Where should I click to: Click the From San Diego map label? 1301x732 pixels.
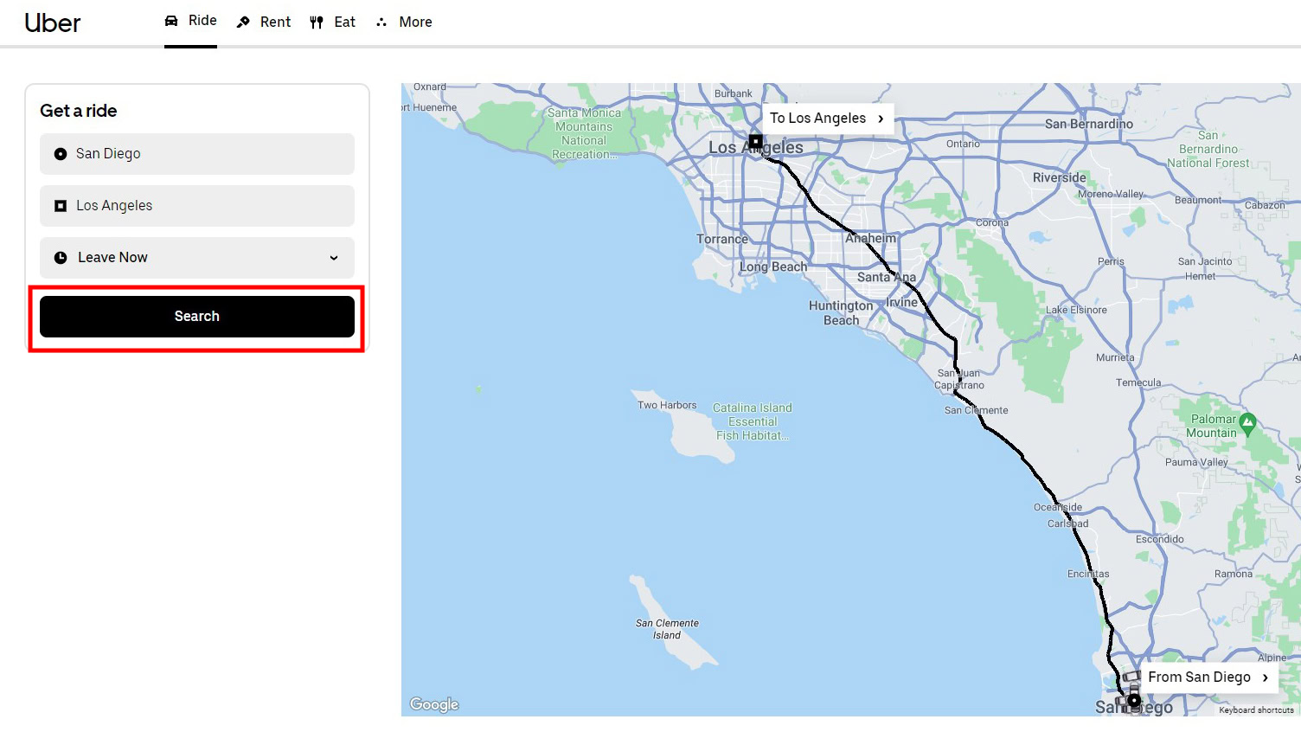(x=1208, y=677)
